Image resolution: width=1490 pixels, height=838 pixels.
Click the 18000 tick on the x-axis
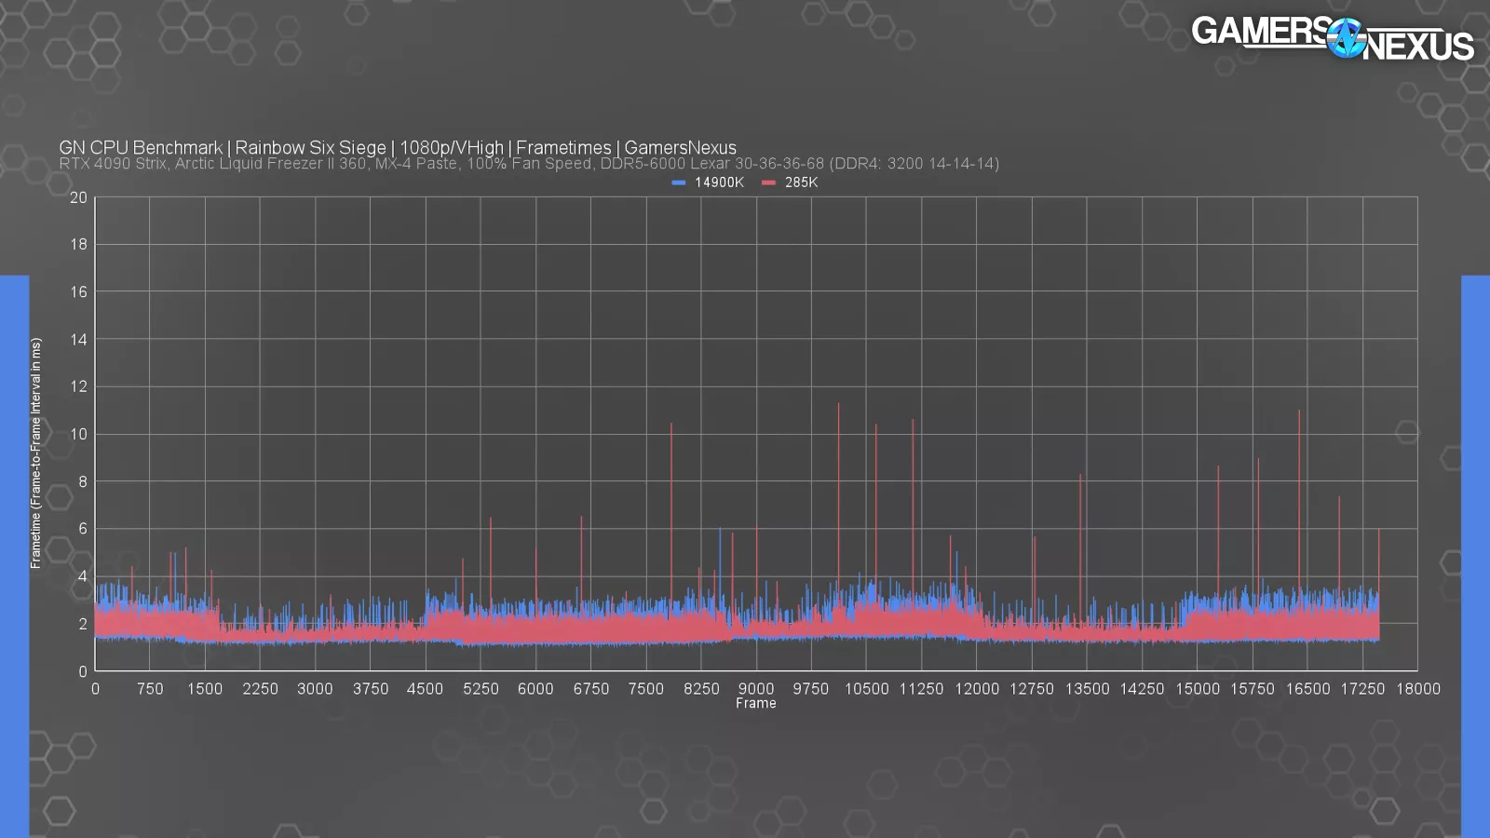coord(1417,689)
